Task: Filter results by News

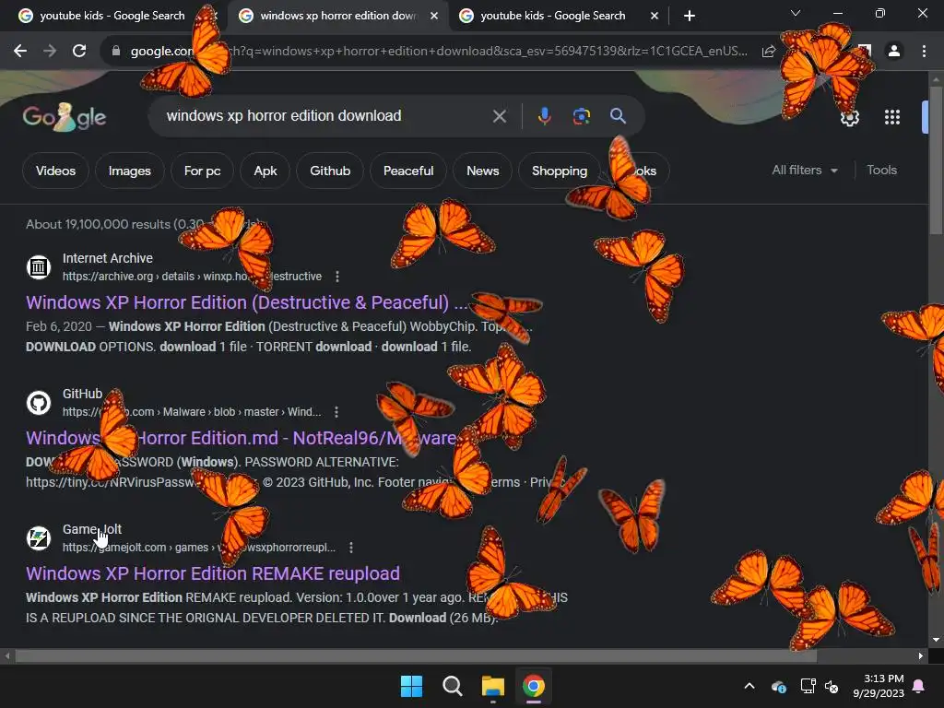Action: click(483, 171)
